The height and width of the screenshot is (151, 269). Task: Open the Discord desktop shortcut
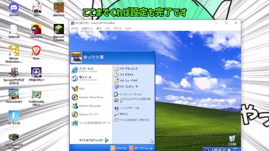pyautogui.click(x=14, y=9)
